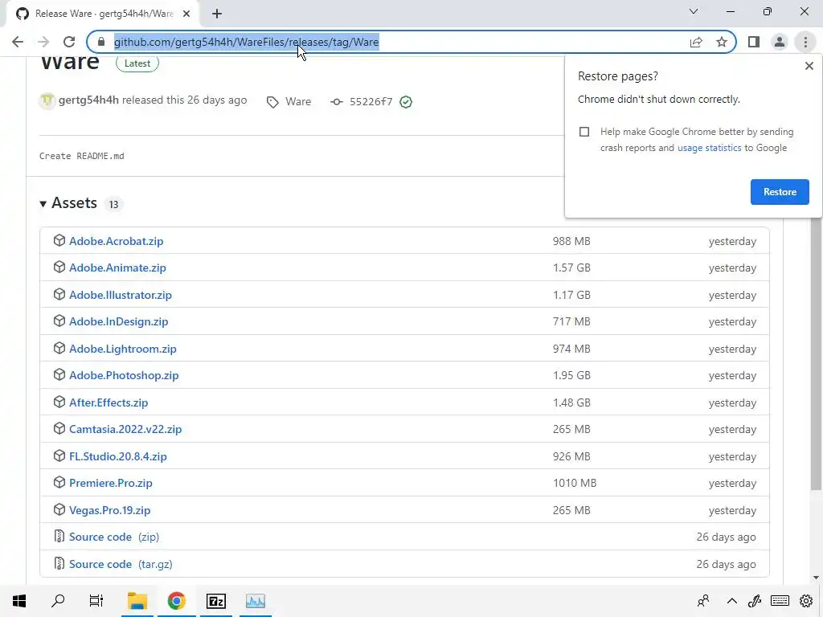Open the touch keyboard tray icon
This screenshot has height=617, width=823.
click(x=780, y=601)
